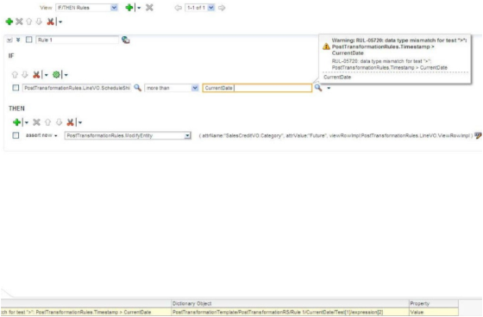Click the Dictionary Object column header
Viewport: 483px width, 317px height.
290,303
